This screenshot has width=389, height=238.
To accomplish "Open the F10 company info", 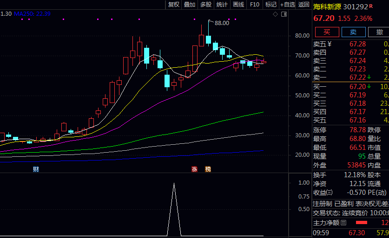I will (x=255, y=5).
